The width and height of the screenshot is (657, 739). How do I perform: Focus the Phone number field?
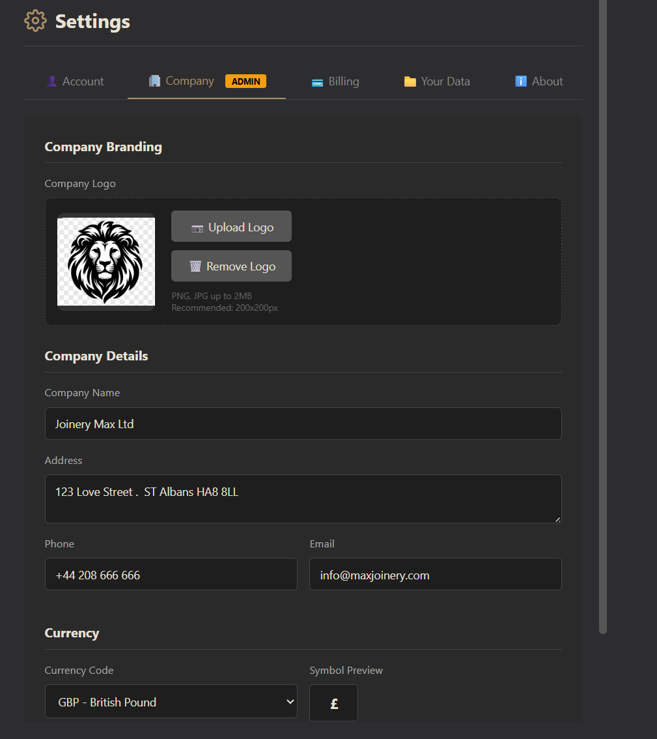(171, 574)
